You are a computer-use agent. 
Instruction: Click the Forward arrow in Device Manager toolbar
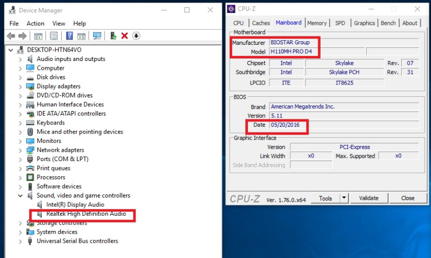(x=22, y=35)
